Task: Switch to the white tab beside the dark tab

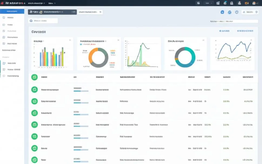Action: point(90,12)
